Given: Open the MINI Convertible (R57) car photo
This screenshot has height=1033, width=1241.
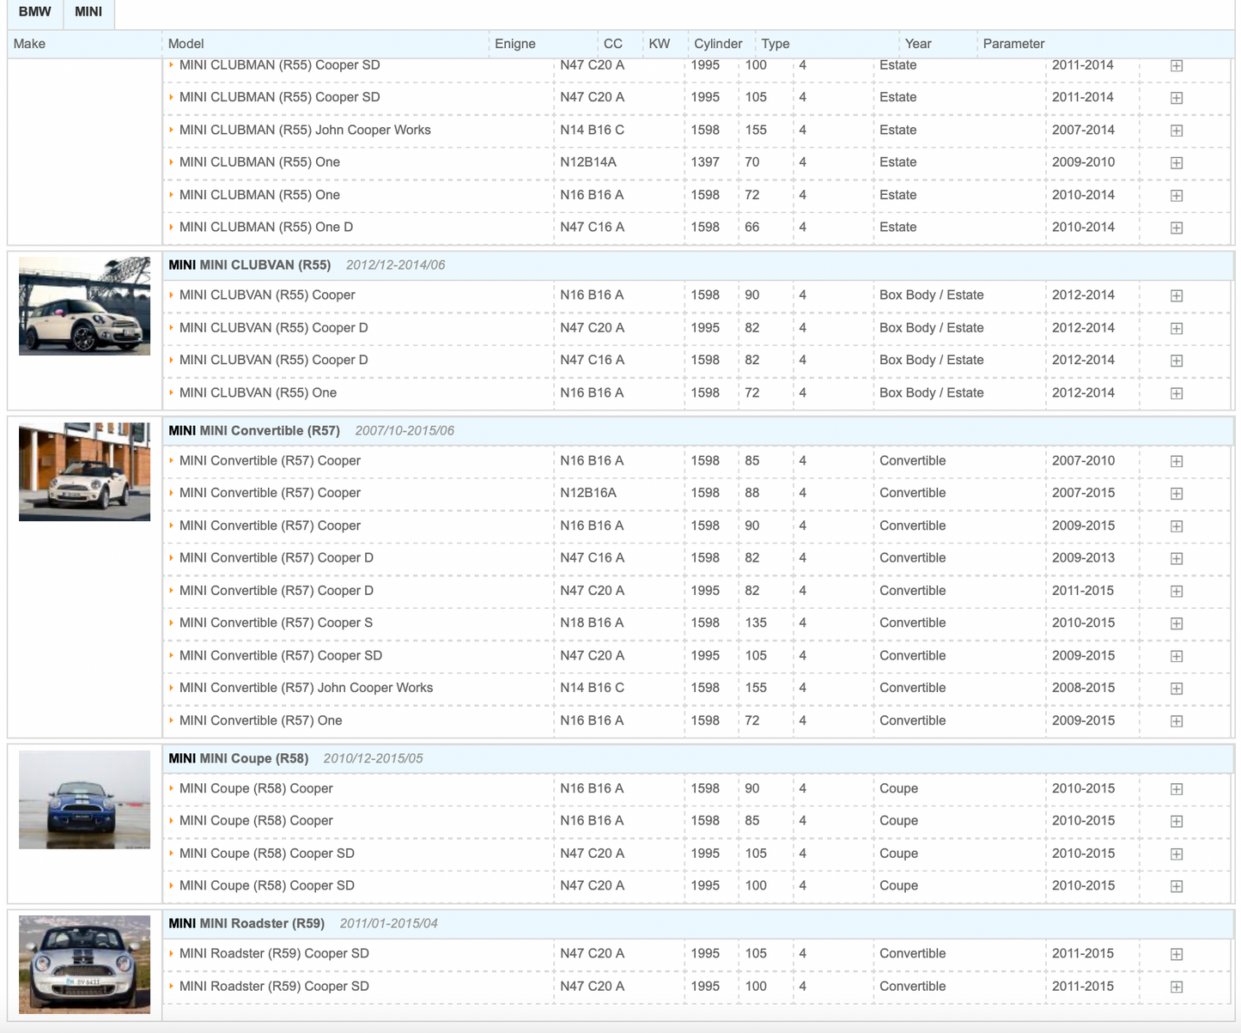Looking at the screenshot, I should pyautogui.click(x=84, y=471).
